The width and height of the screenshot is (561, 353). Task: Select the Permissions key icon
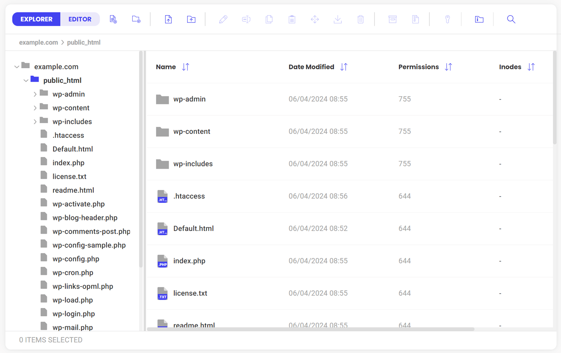pos(448,19)
